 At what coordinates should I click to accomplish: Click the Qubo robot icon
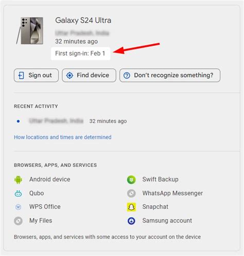click(x=18, y=193)
